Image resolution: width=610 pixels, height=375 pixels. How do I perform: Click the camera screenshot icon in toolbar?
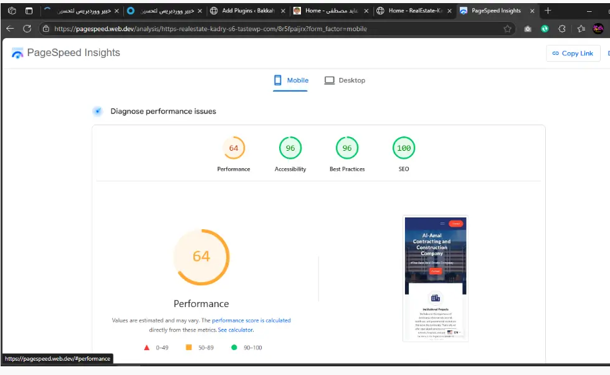(528, 28)
